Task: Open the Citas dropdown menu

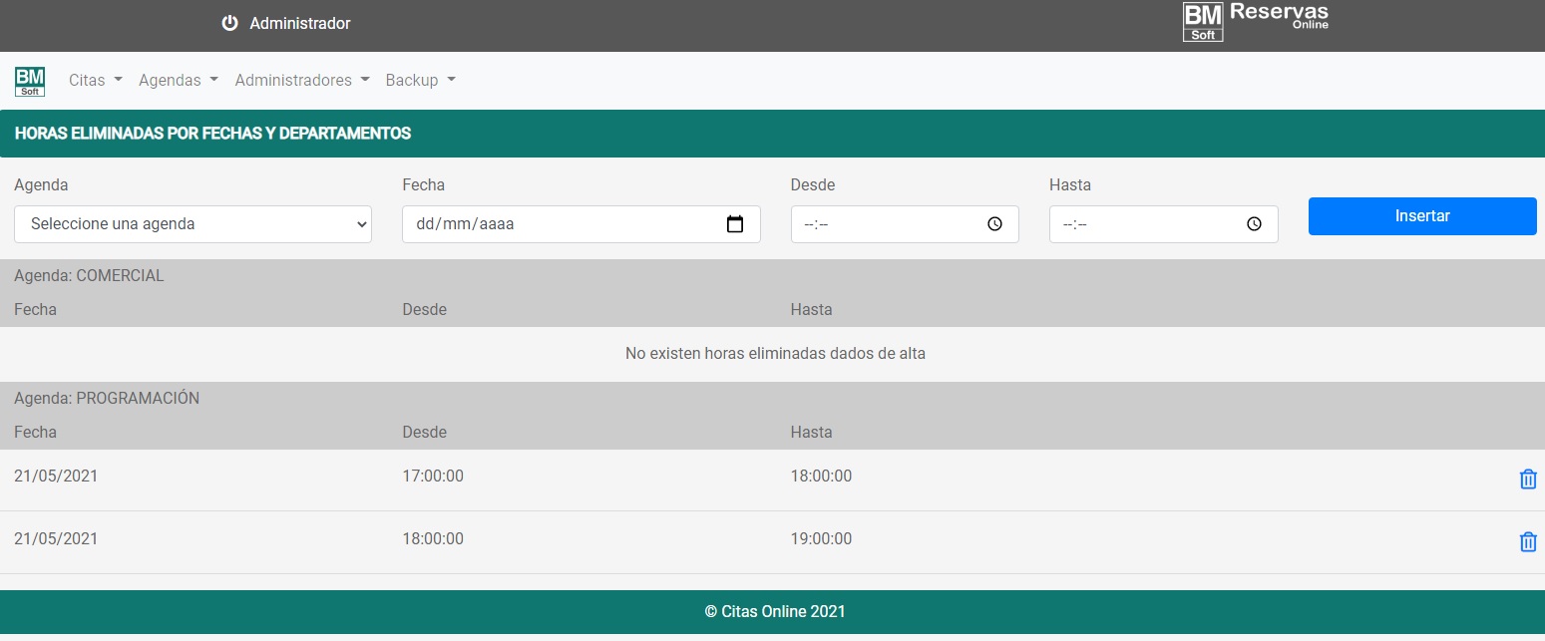Action: click(x=96, y=81)
